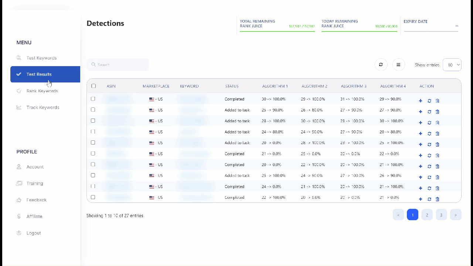Open Track Keywords in the menu
The height and width of the screenshot is (266, 473).
(x=42, y=108)
